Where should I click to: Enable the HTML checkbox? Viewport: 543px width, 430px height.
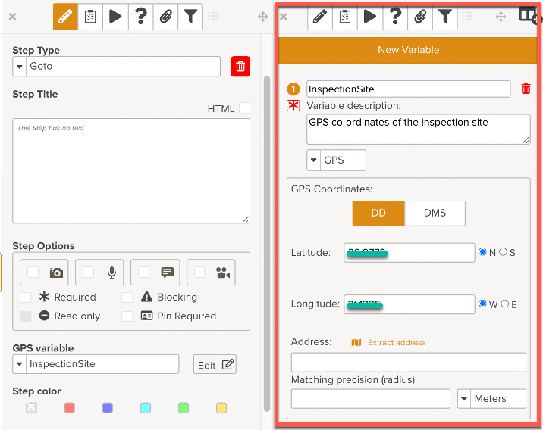(244, 108)
